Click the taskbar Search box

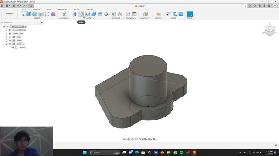tap(105, 153)
